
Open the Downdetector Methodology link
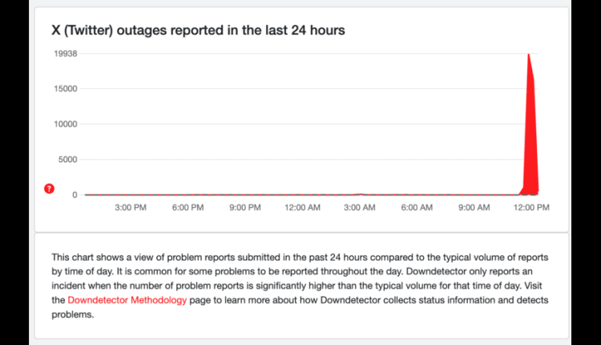(127, 300)
